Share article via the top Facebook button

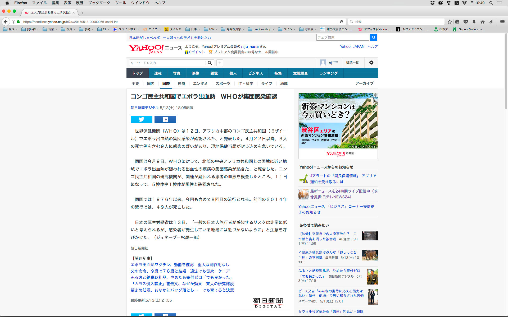pyautogui.click(x=165, y=119)
